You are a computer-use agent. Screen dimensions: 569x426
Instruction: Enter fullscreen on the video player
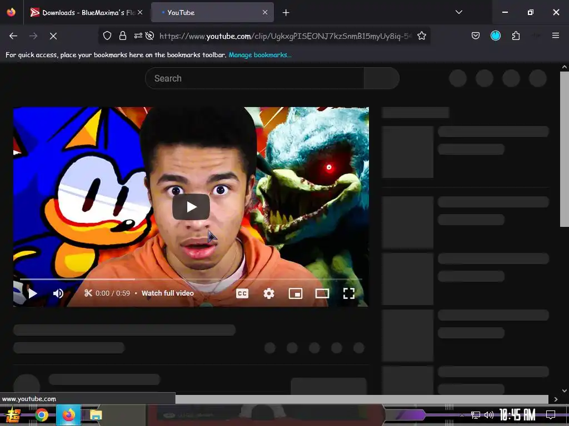tap(349, 293)
